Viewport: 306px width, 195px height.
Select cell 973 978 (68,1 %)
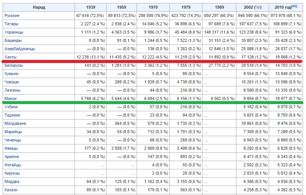pyautogui.click(x=286, y=15)
